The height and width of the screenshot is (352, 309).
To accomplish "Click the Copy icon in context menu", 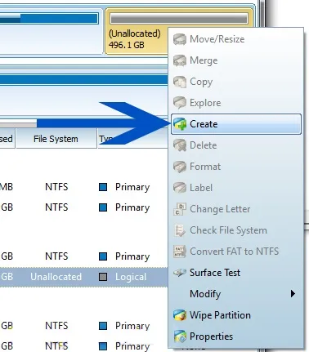I will coord(180,82).
